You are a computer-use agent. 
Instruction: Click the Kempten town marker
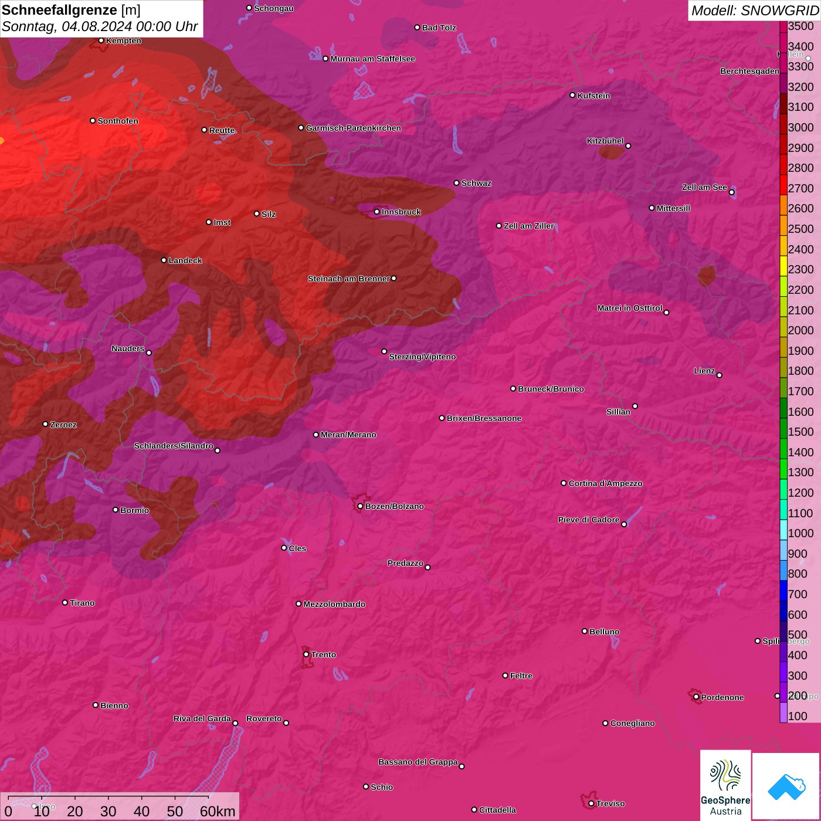pos(101,40)
